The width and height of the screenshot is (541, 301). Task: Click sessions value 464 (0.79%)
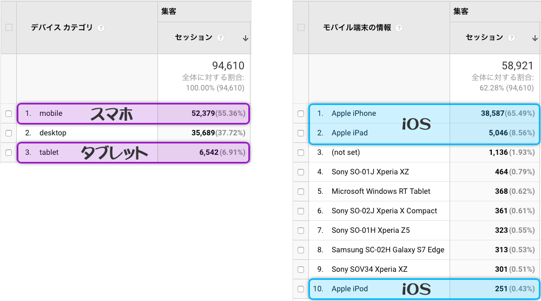[x=515, y=172]
